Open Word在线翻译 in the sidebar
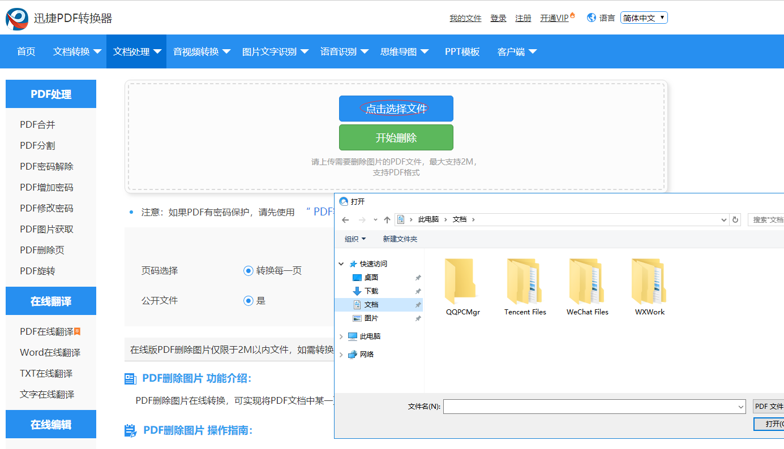The height and width of the screenshot is (449, 784). (x=50, y=352)
